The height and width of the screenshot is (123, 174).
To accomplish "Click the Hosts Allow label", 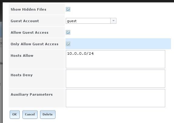I will pos(22,56).
